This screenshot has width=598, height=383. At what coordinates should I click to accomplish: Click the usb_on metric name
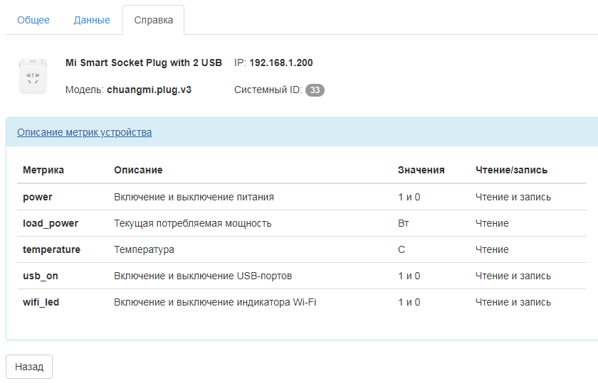(x=41, y=276)
